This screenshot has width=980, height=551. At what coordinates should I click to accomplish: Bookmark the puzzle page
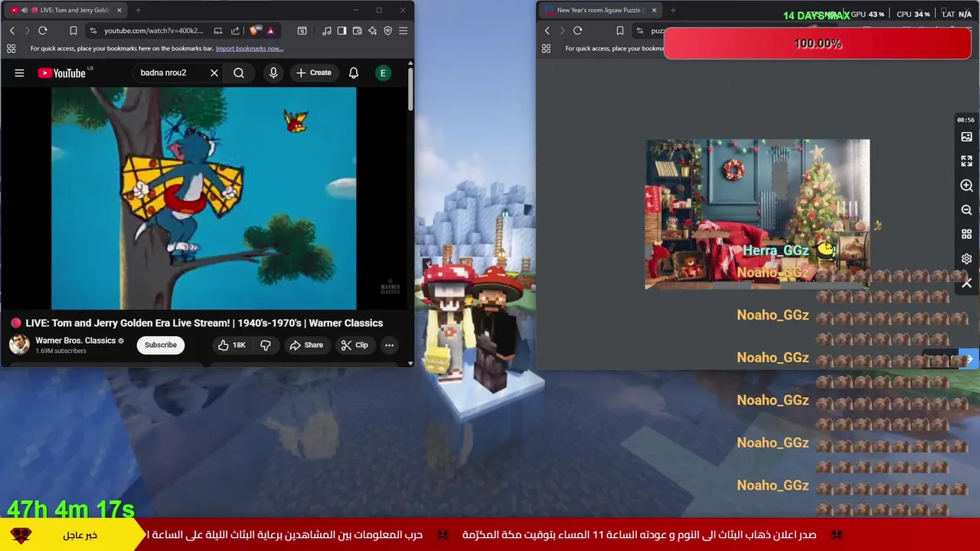pyautogui.click(x=620, y=31)
